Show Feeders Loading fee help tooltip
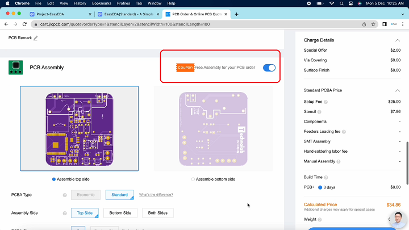 344,132
